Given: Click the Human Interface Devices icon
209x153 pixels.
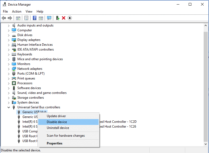Looking at the screenshot, I should click(14, 45).
